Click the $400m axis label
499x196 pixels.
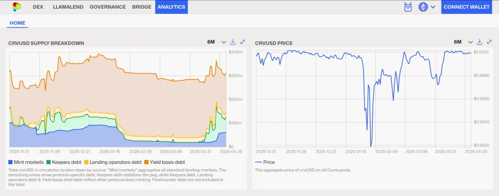[235, 52]
